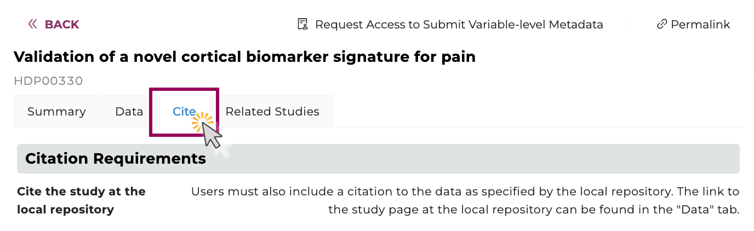The height and width of the screenshot is (231, 754).
Task: Click the study title about cortical biomarker
Action: [x=244, y=56]
